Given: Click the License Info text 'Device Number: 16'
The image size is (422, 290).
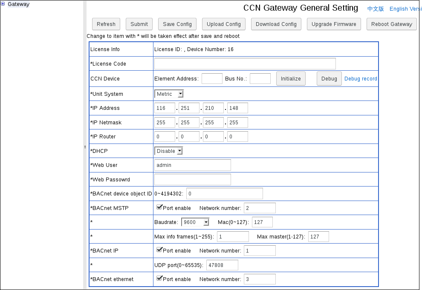Looking at the screenshot, I should [210, 49].
